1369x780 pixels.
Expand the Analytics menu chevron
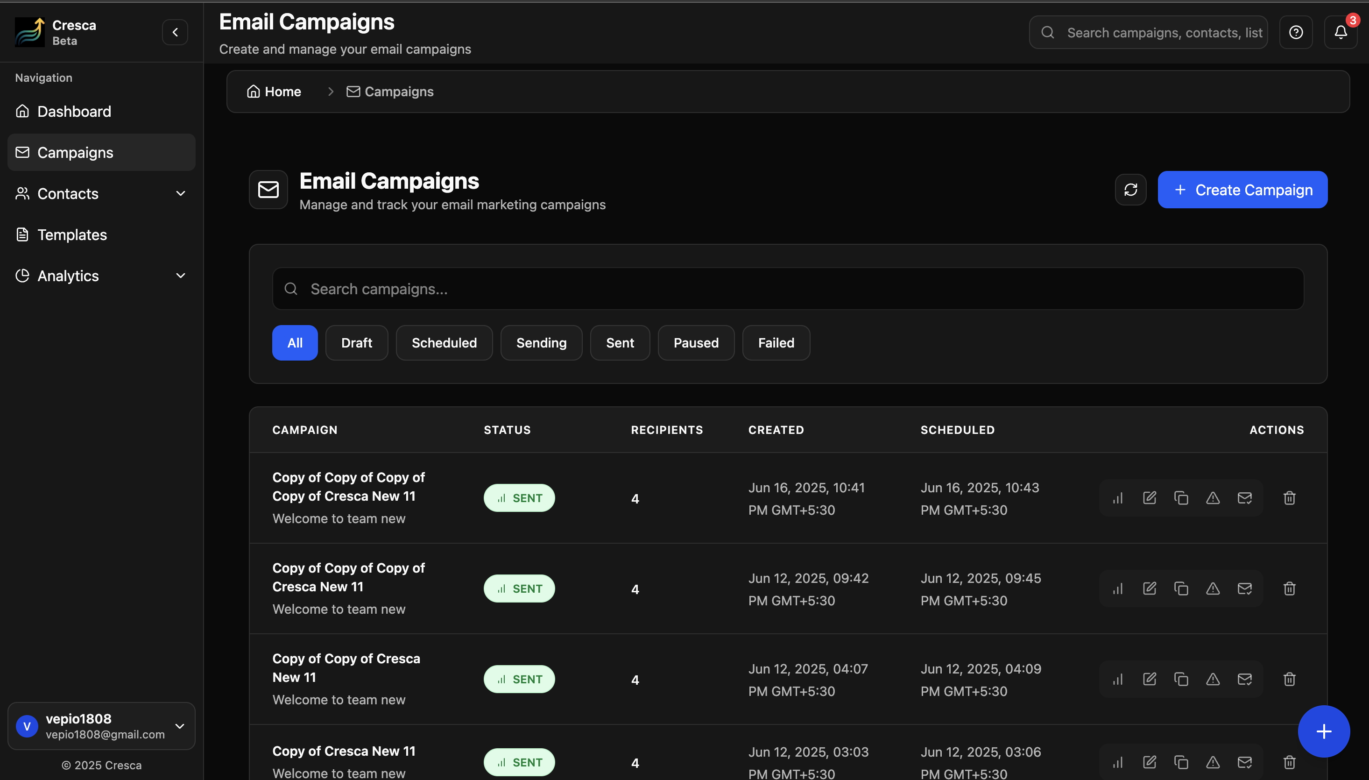click(x=180, y=276)
